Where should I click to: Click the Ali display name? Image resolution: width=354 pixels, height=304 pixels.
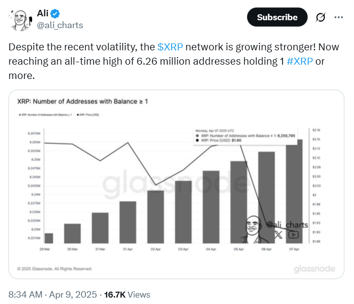pyautogui.click(x=43, y=13)
